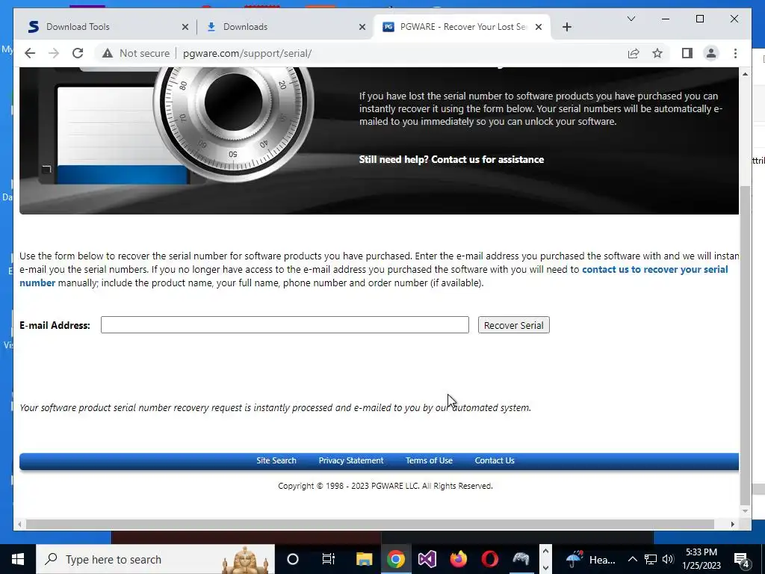
Task: Click the taskbar search box
Action: tap(155, 559)
